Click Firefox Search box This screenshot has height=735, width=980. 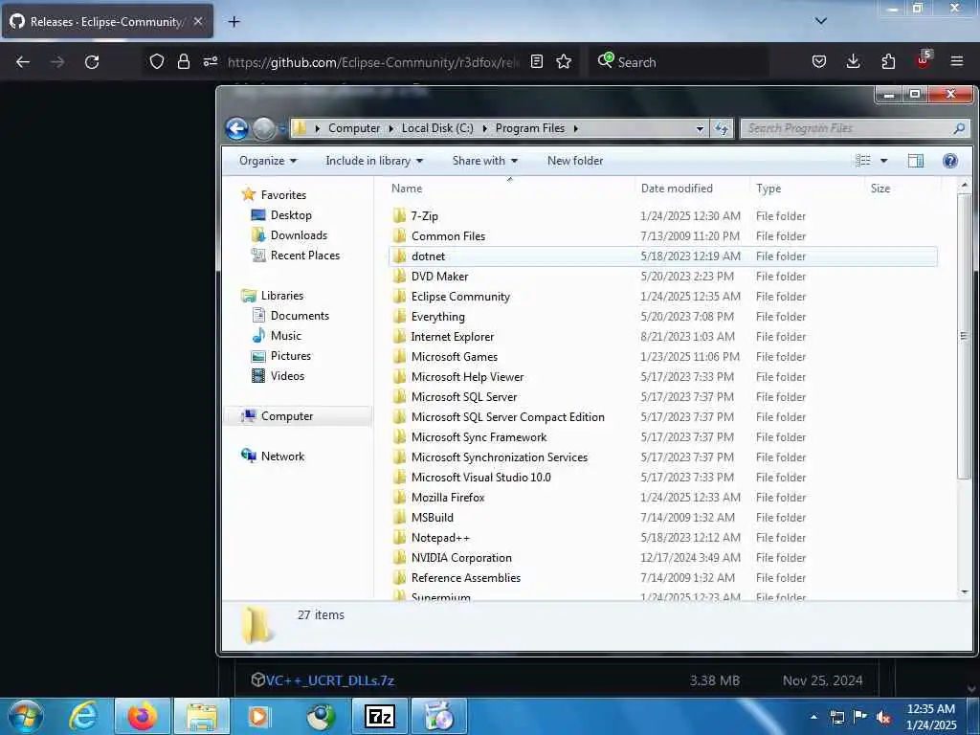click(x=679, y=62)
